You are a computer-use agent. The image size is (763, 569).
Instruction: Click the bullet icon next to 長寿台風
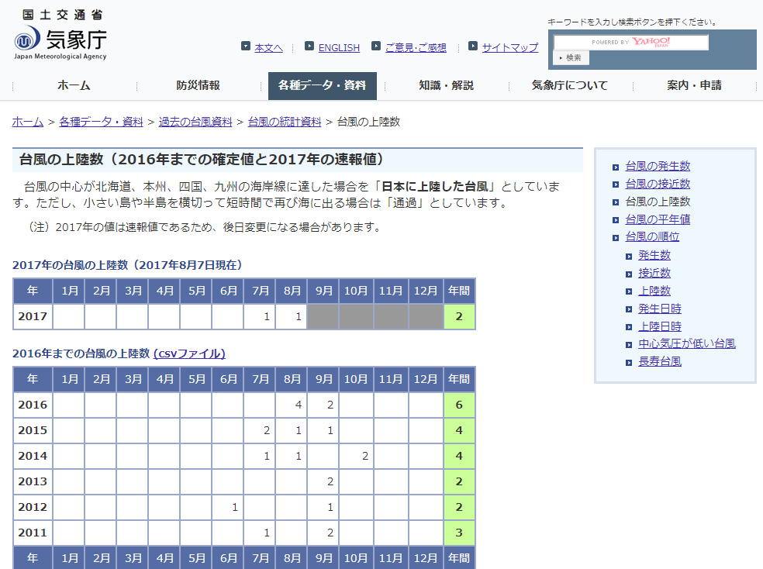coord(630,362)
